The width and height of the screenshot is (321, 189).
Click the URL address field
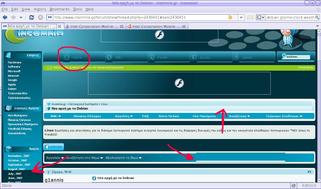click(140, 17)
